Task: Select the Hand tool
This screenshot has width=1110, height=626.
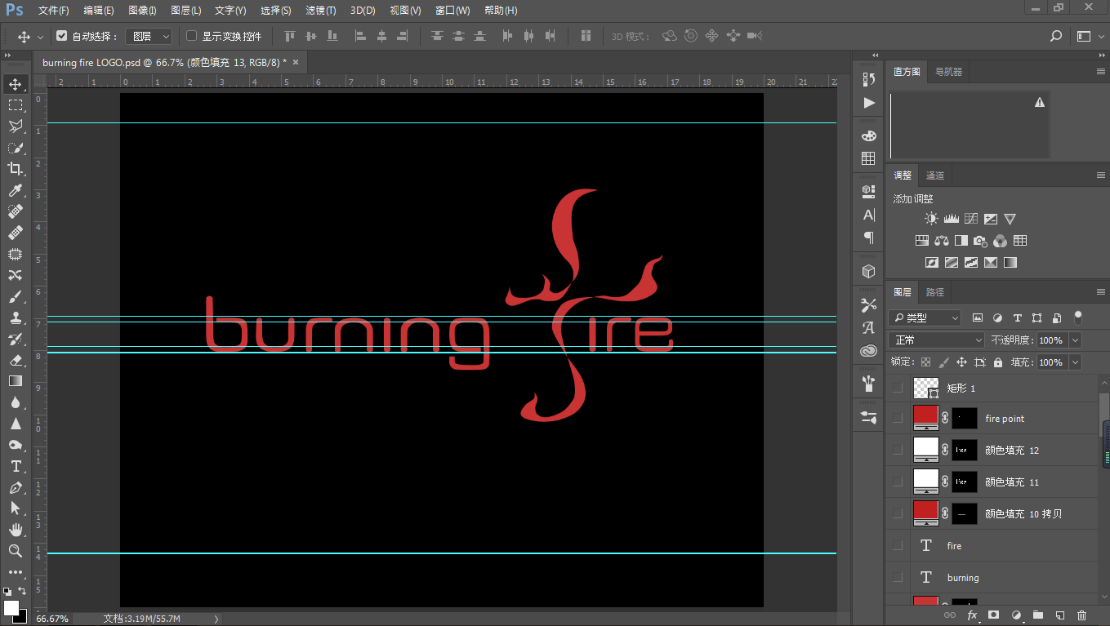Action: (15, 530)
